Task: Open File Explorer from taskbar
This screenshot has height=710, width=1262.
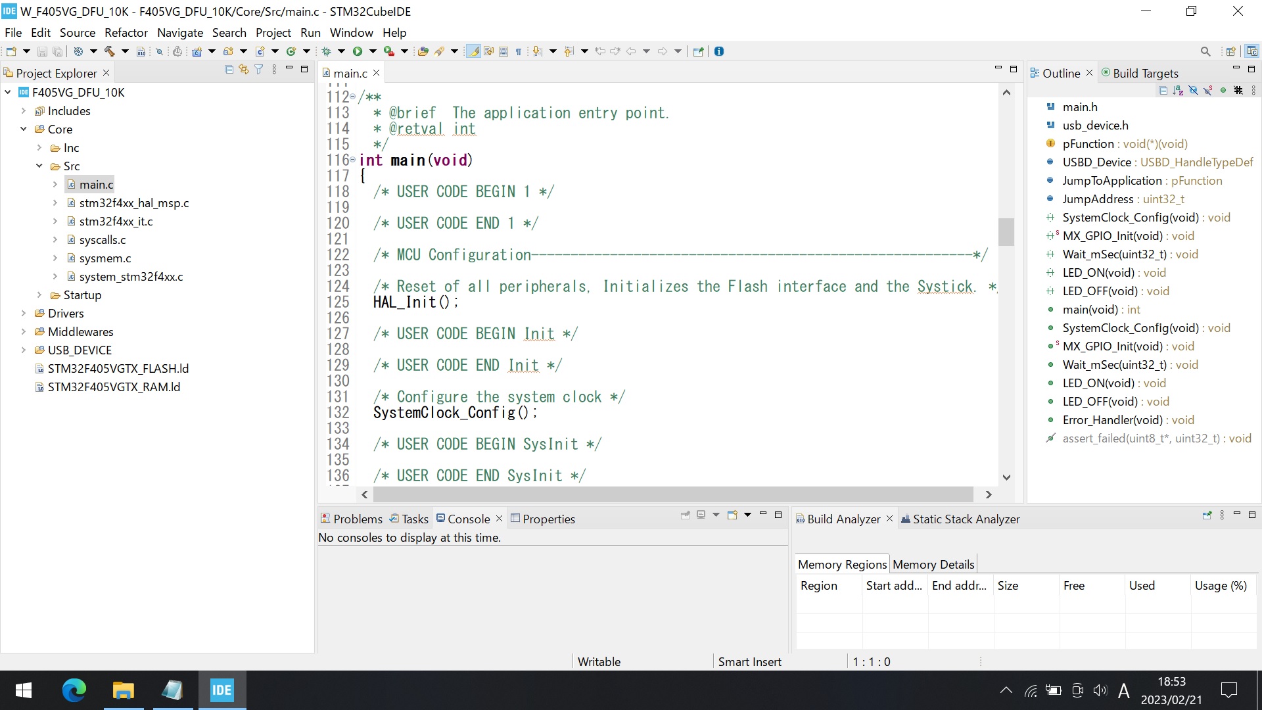Action: pos(123,690)
